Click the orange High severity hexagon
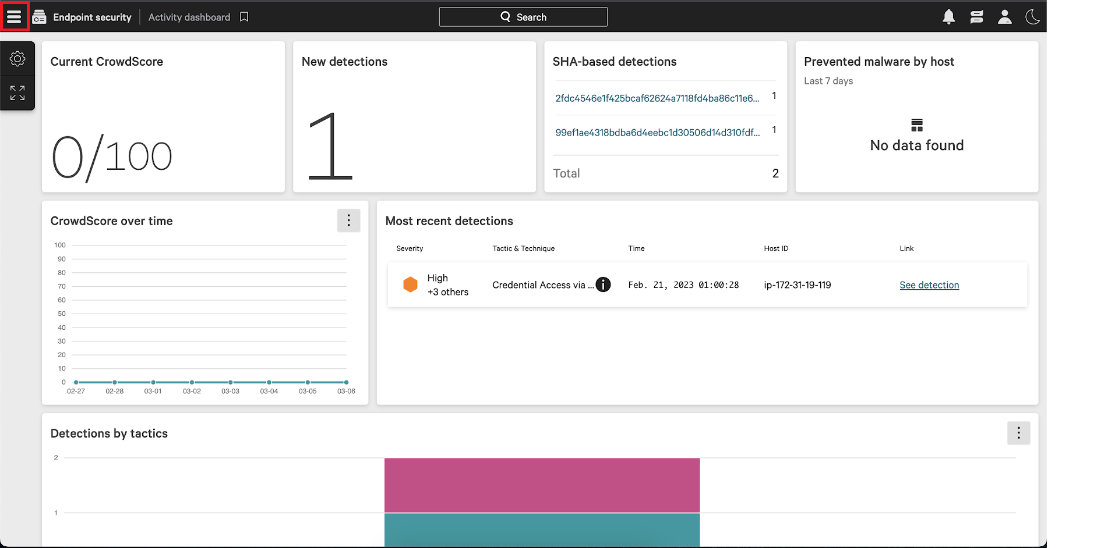 tap(410, 284)
